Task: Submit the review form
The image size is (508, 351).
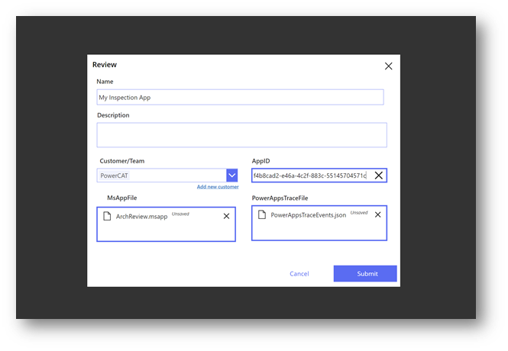Action: pos(365,274)
